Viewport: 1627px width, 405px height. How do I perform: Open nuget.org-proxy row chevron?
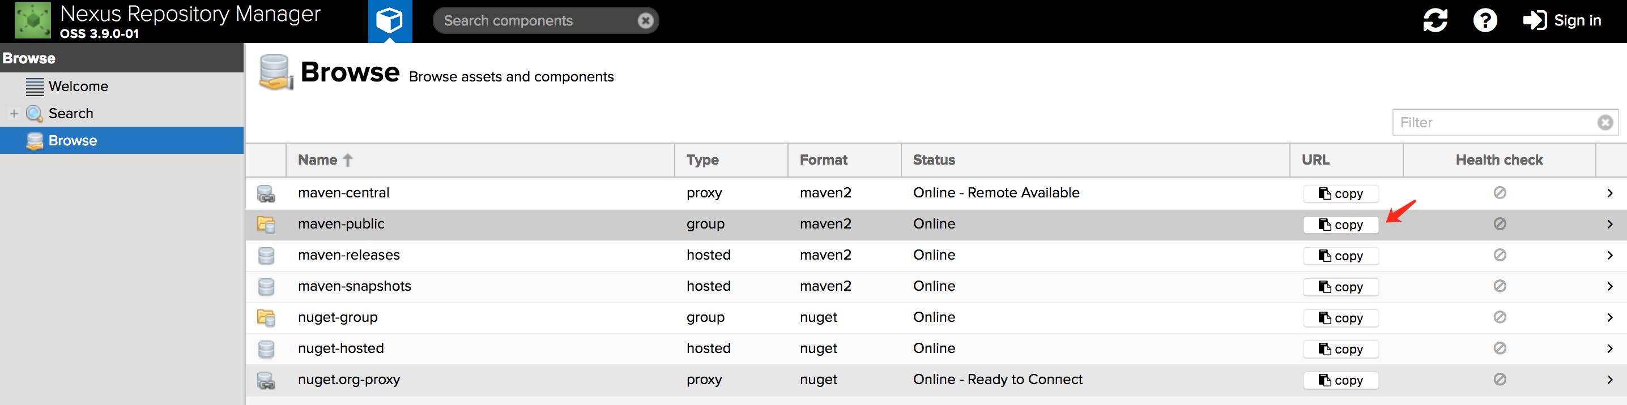(x=1610, y=380)
